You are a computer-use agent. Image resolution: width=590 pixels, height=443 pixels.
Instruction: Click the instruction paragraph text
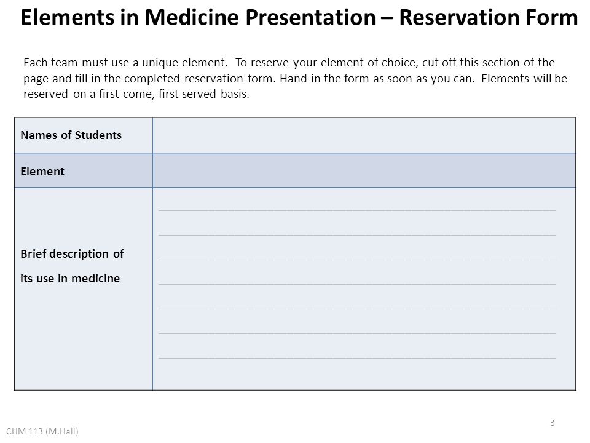pyautogui.click(x=295, y=78)
